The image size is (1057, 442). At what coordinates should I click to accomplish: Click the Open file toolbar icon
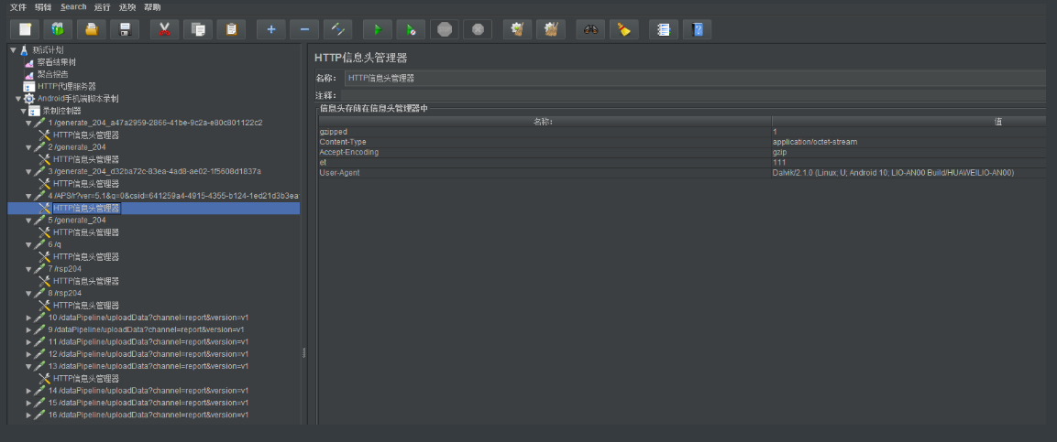[91, 29]
